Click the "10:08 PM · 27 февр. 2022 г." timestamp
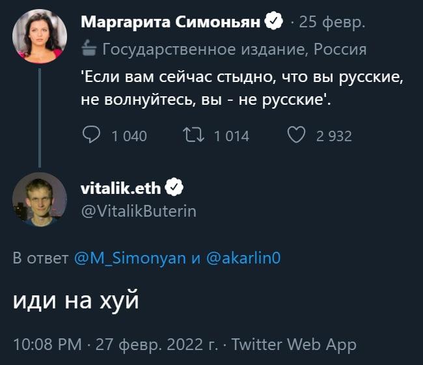423x365 pixels. pos(115,344)
